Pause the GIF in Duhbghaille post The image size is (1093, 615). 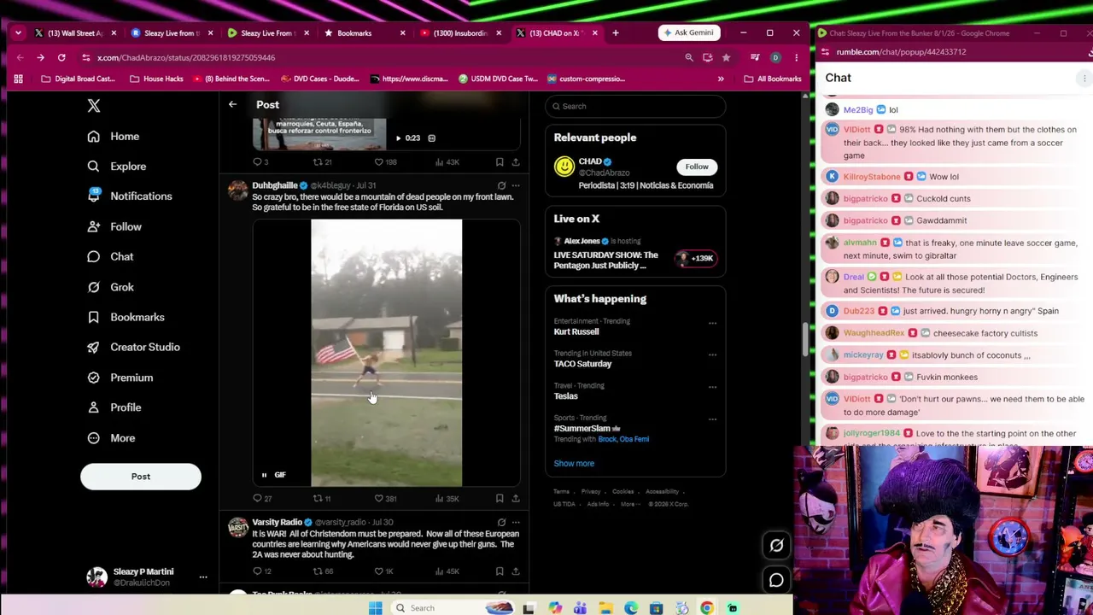(264, 475)
